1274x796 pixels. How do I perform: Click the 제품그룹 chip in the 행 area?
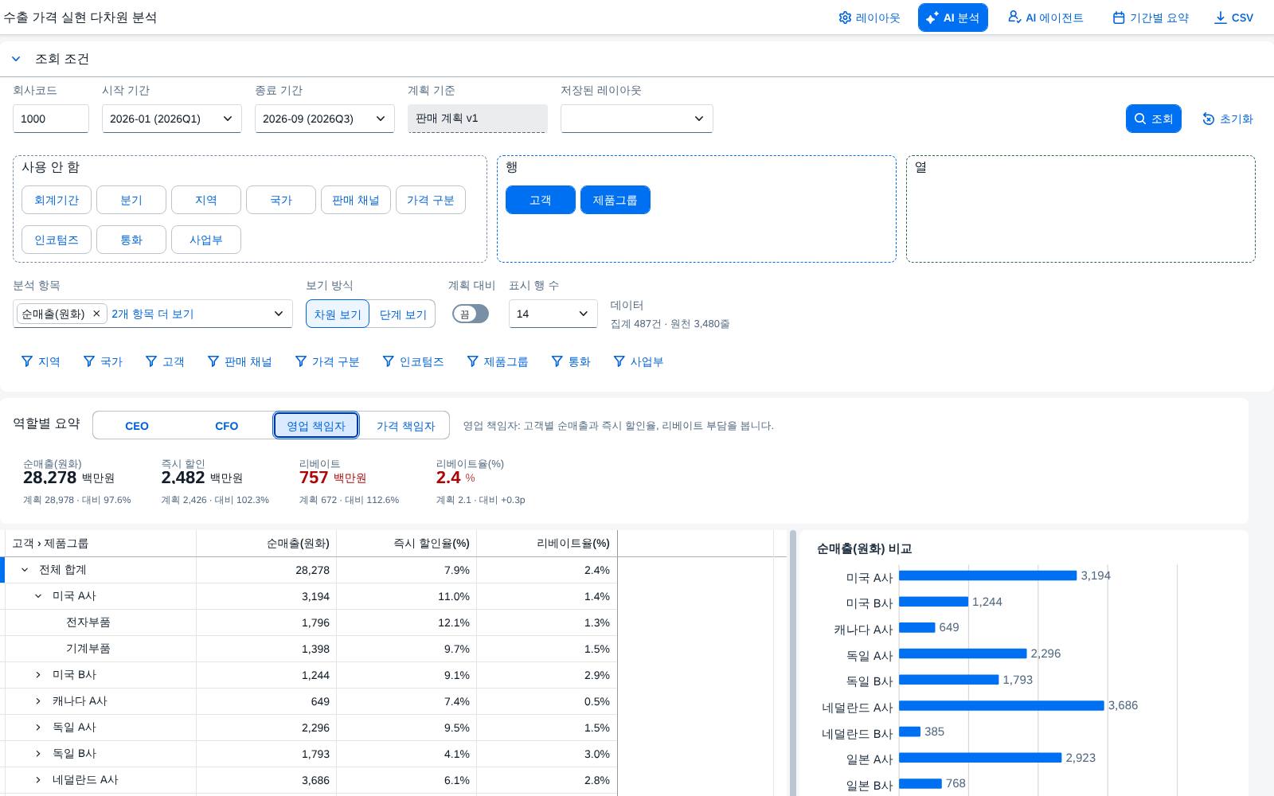point(616,200)
